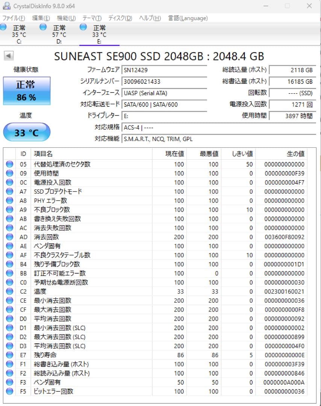Select the 総読み込み量 (ホスト) attribute name

62,373
